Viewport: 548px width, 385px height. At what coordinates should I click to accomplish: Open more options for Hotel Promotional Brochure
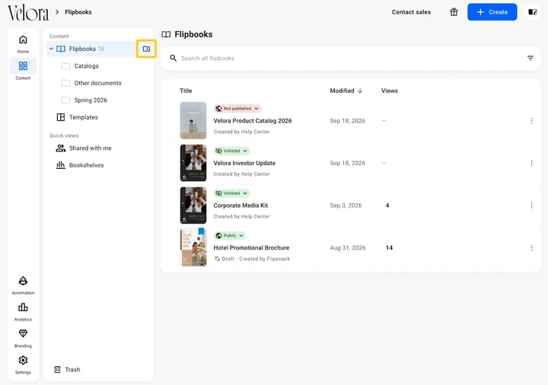point(531,248)
